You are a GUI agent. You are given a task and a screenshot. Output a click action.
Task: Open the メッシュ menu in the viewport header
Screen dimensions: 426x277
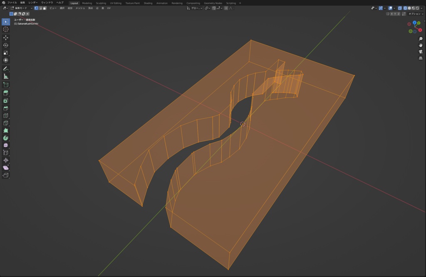(x=80, y=8)
